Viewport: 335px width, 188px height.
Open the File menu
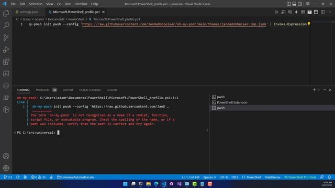pyautogui.click(x=13, y=4)
